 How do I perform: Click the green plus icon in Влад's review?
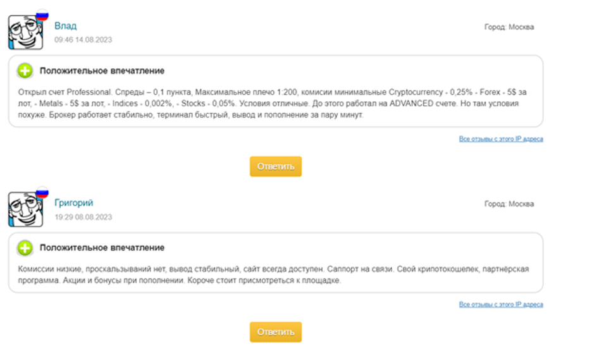[25, 71]
